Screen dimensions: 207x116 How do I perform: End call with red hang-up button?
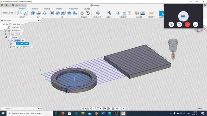coord(187,24)
